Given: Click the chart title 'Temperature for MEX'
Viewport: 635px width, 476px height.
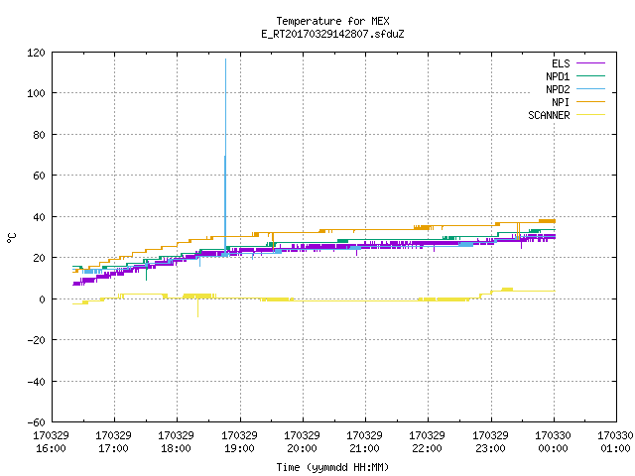Looking at the screenshot, I should pos(332,21).
